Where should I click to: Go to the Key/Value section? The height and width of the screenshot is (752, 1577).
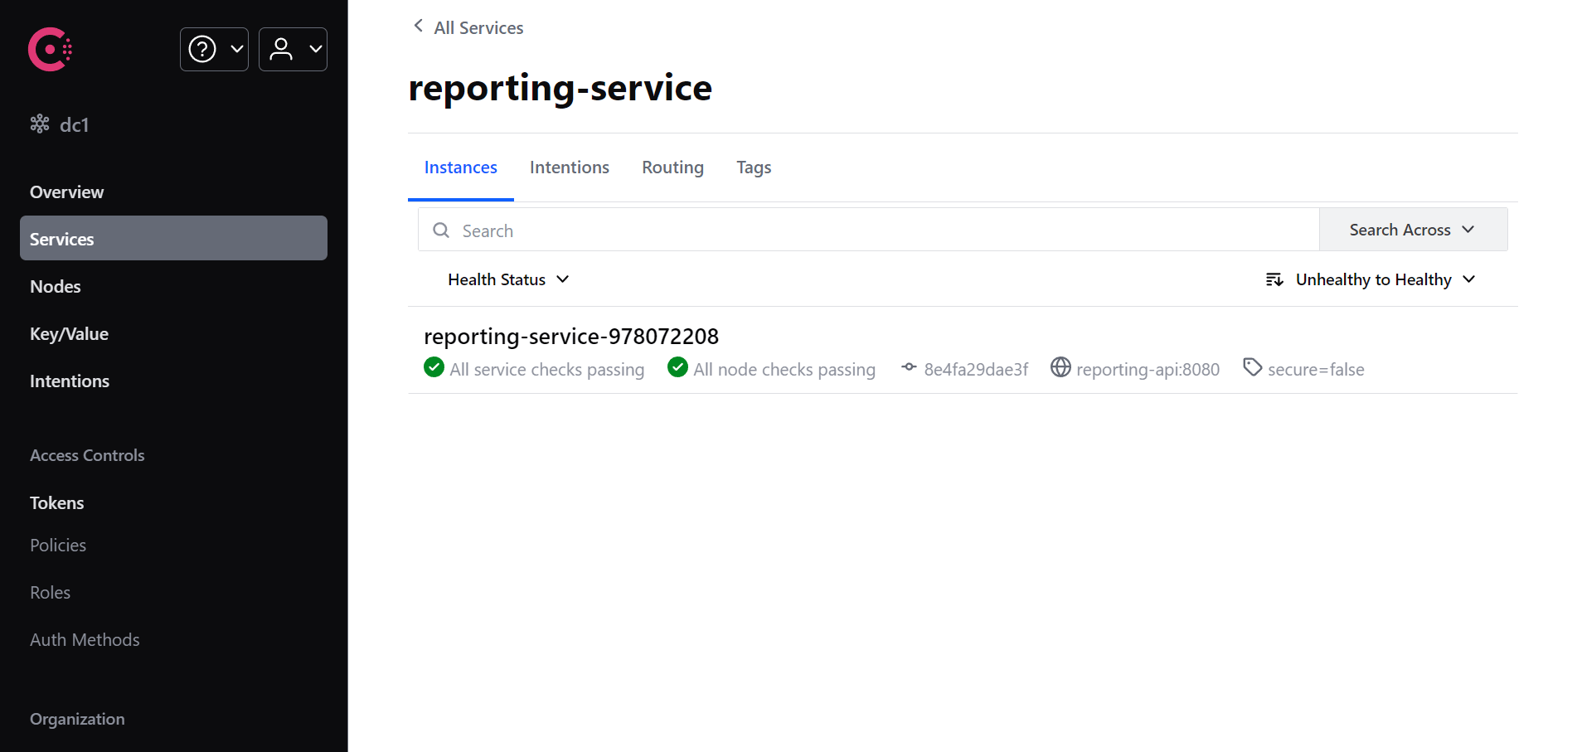[69, 333]
